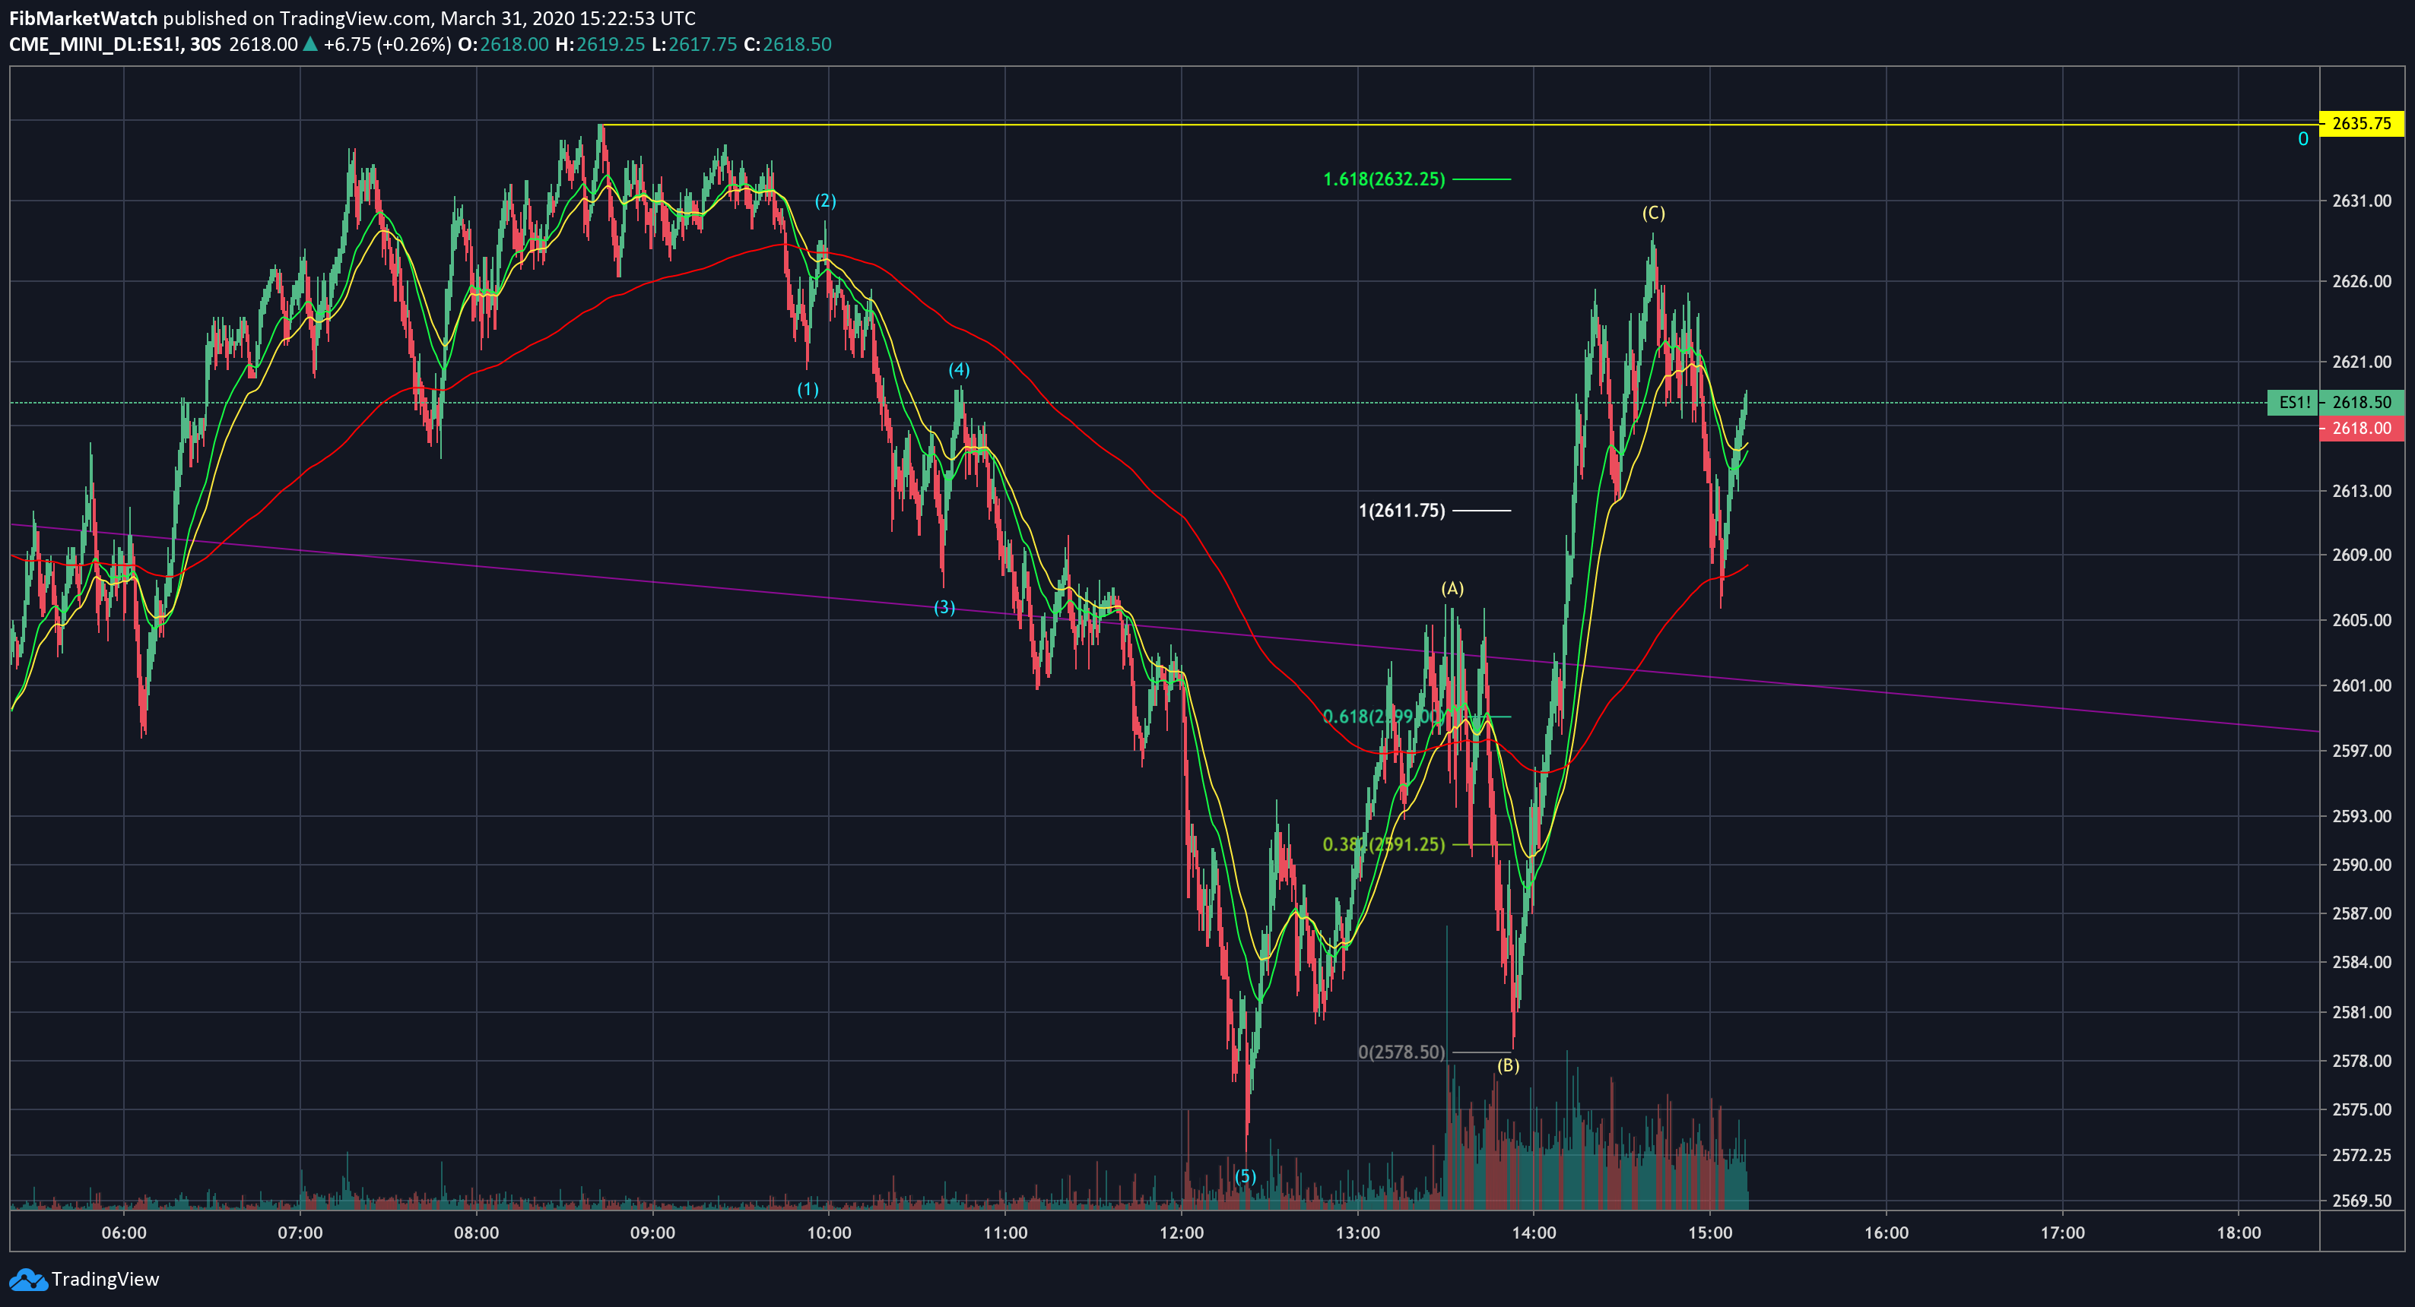Click the cyan 0 label under yellow line
This screenshot has width=2415, height=1307.
point(2302,140)
